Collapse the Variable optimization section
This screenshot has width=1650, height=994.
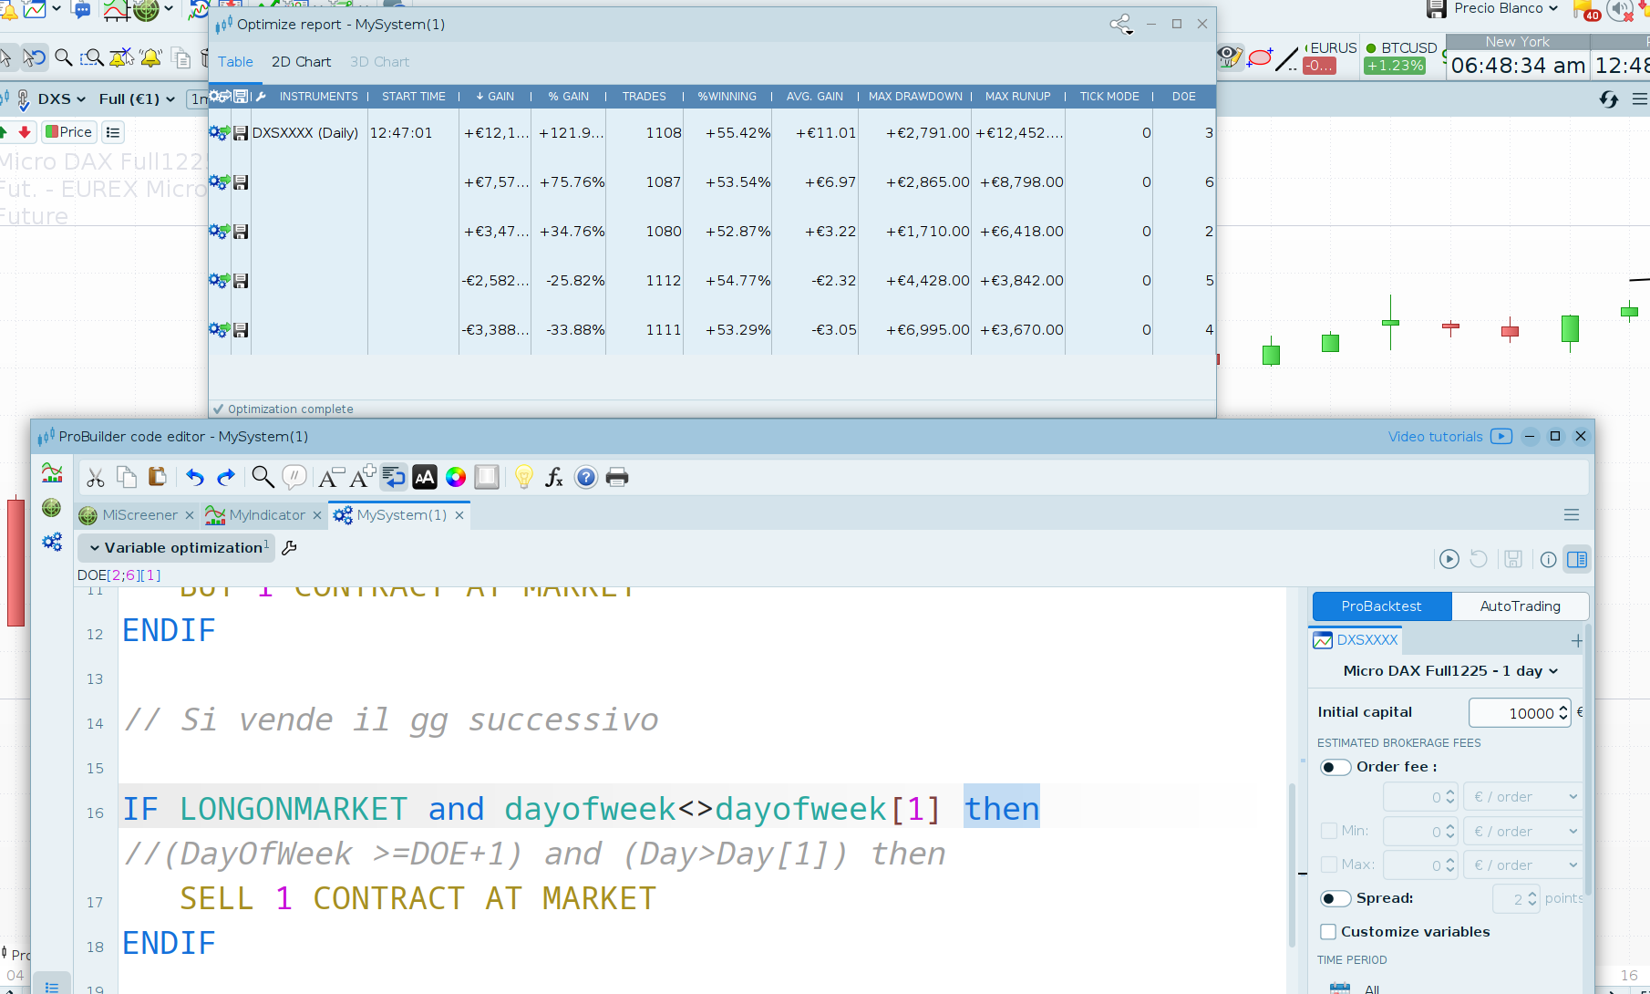point(95,548)
